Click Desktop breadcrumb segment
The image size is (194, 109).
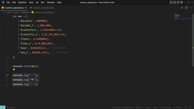tap(25, 12)
